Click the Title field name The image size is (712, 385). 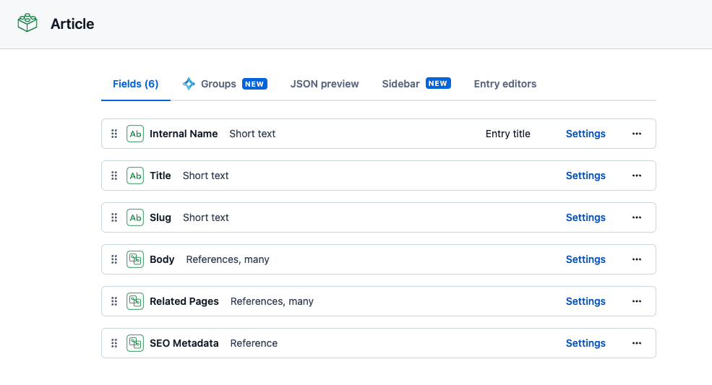[x=160, y=176]
